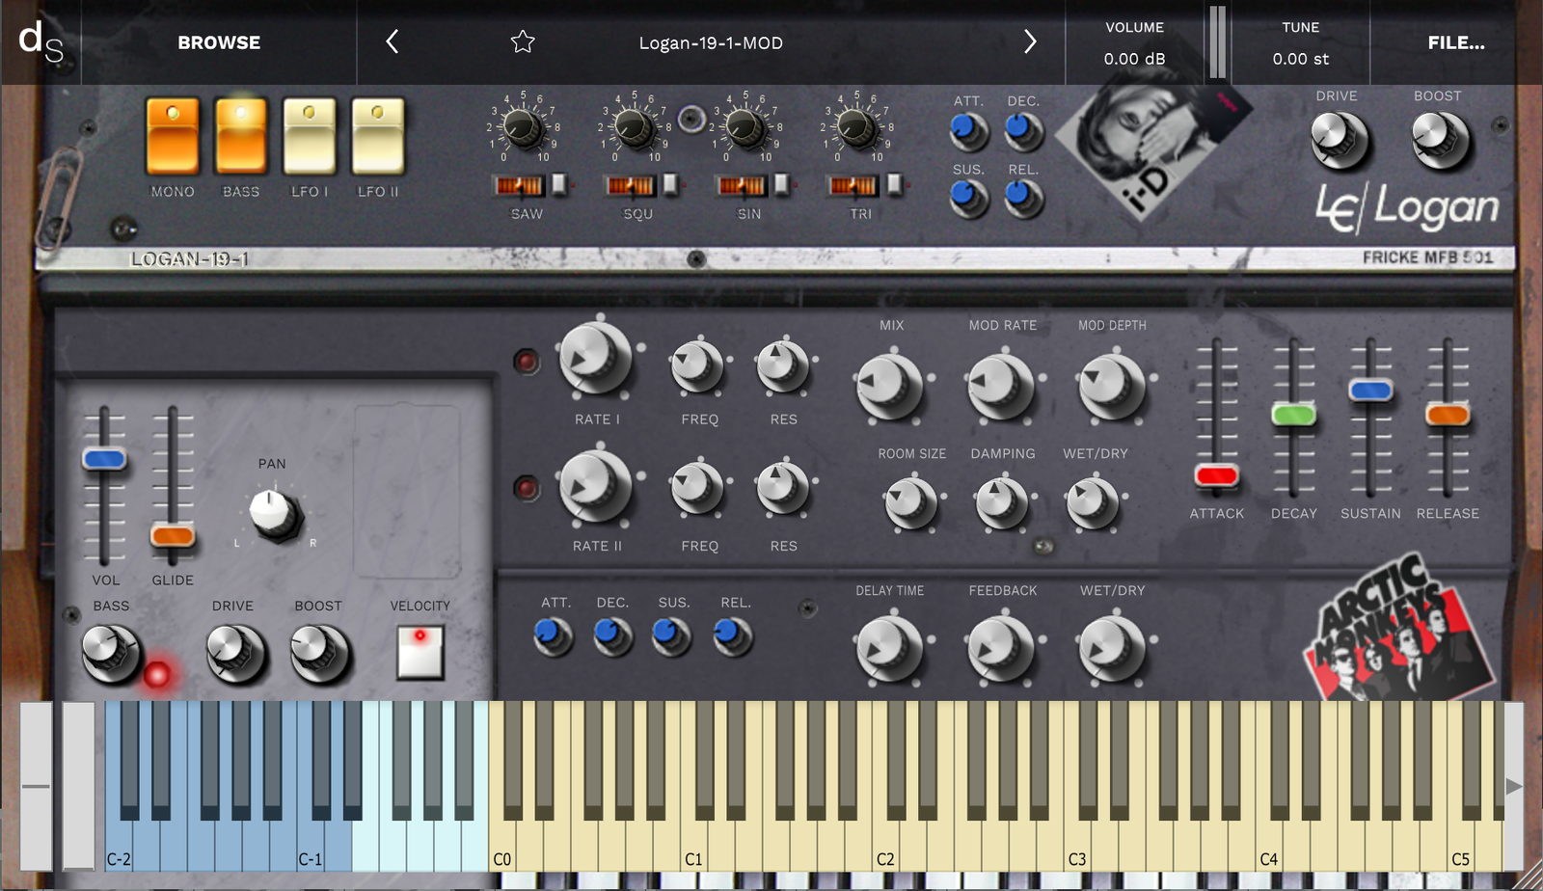Toggle the MONO orange button
Image resolution: width=1543 pixels, height=891 pixels.
click(173, 136)
